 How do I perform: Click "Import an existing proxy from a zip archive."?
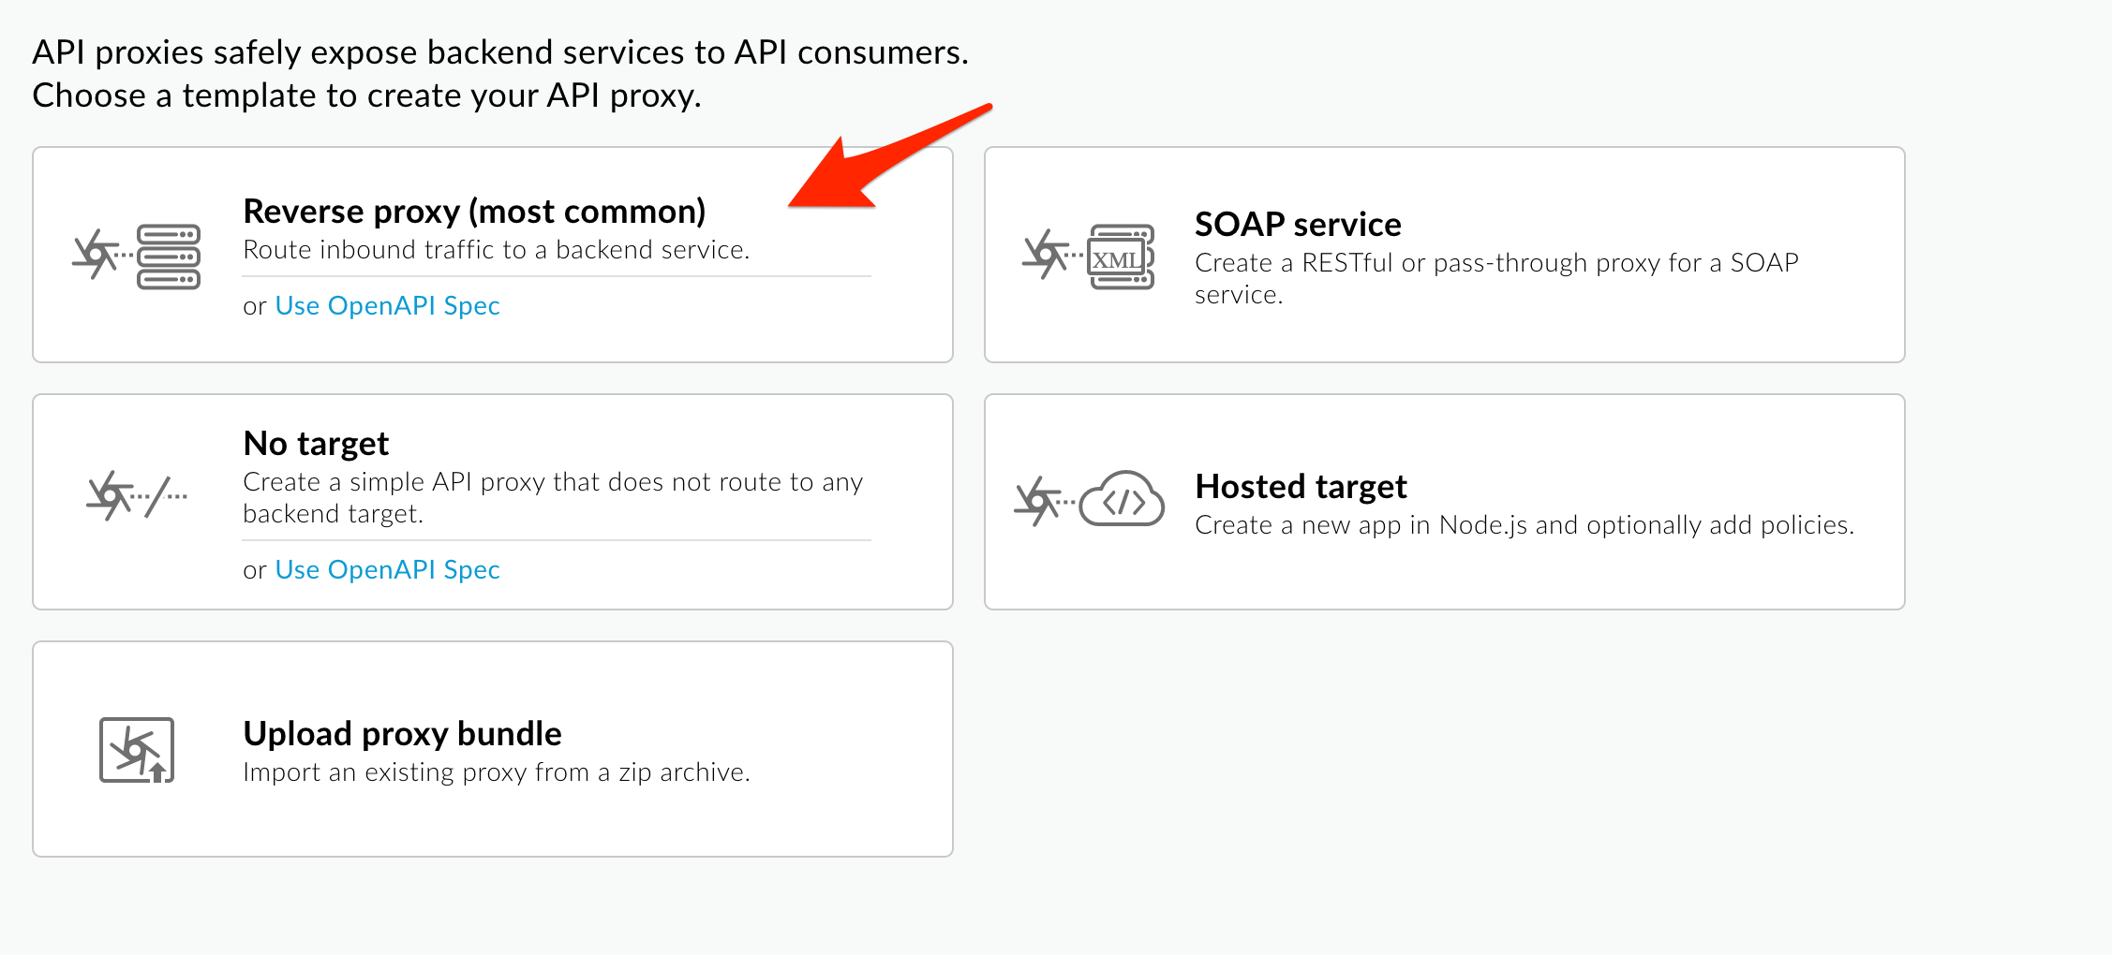point(497,772)
